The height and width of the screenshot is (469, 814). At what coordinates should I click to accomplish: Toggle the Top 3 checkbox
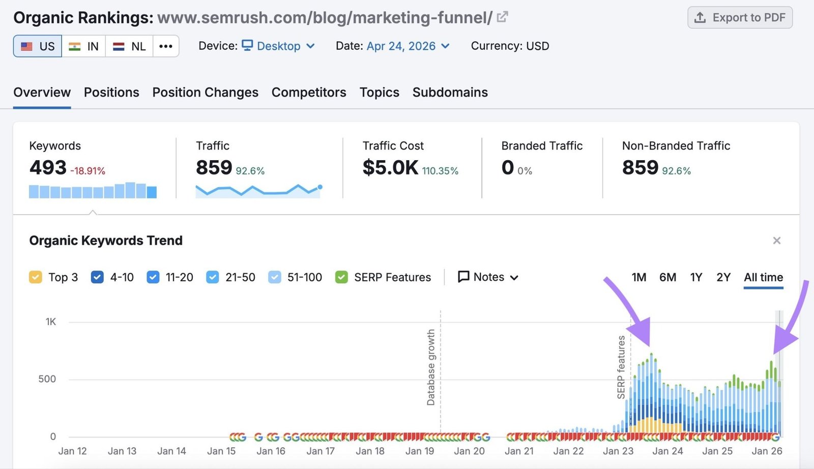(x=36, y=277)
